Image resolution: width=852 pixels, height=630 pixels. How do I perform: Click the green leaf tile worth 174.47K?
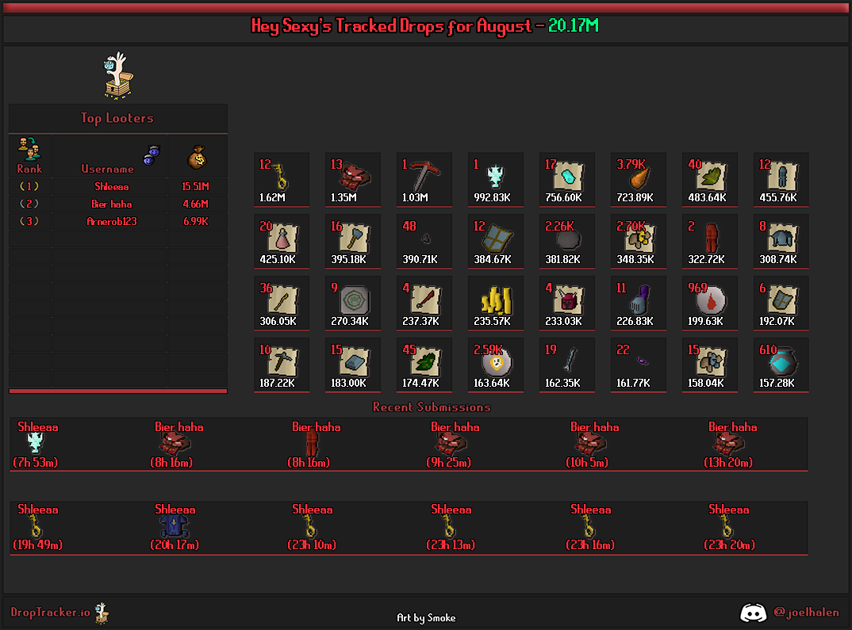tap(424, 365)
